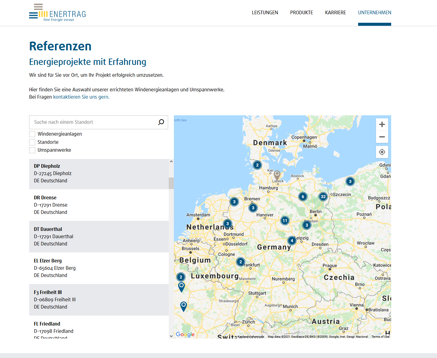Open the cluster of 11 near Hanover
437x358 pixels.
pyautogui.click(x=285, y=221)
